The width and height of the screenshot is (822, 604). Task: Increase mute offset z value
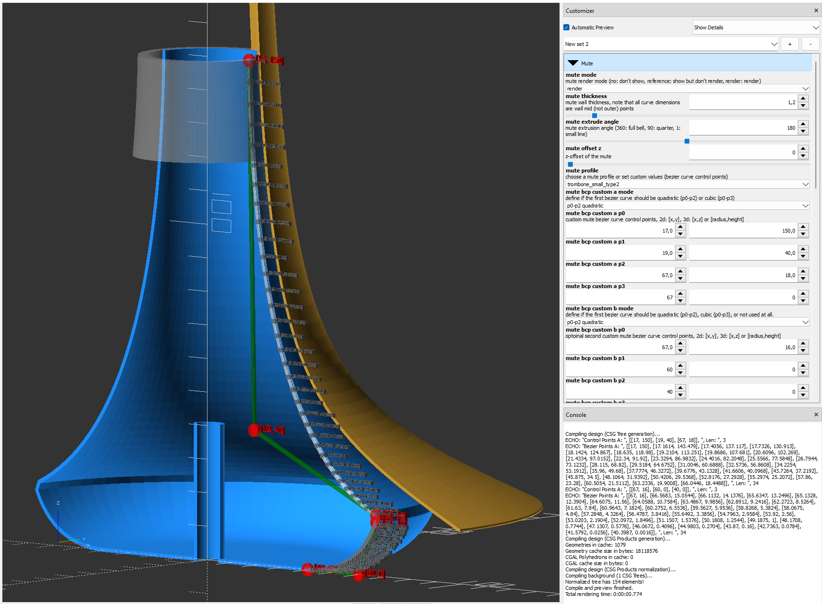coord(803,149)
